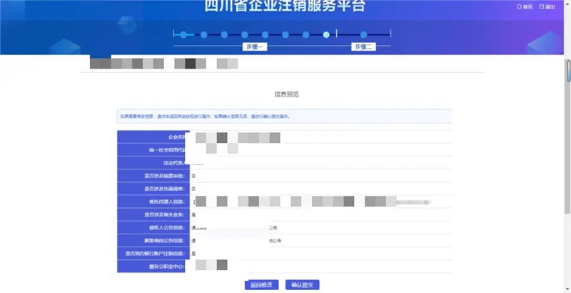Image resolution: width=571 pixels, height=293 pixels.
Task: Select the 是否涉及海关业务 row label
Action: [153, 214]
